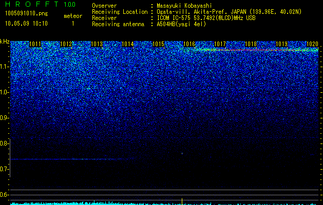Click the meteor count value 1
Screen dimensions: 323x205
[73, 24]
